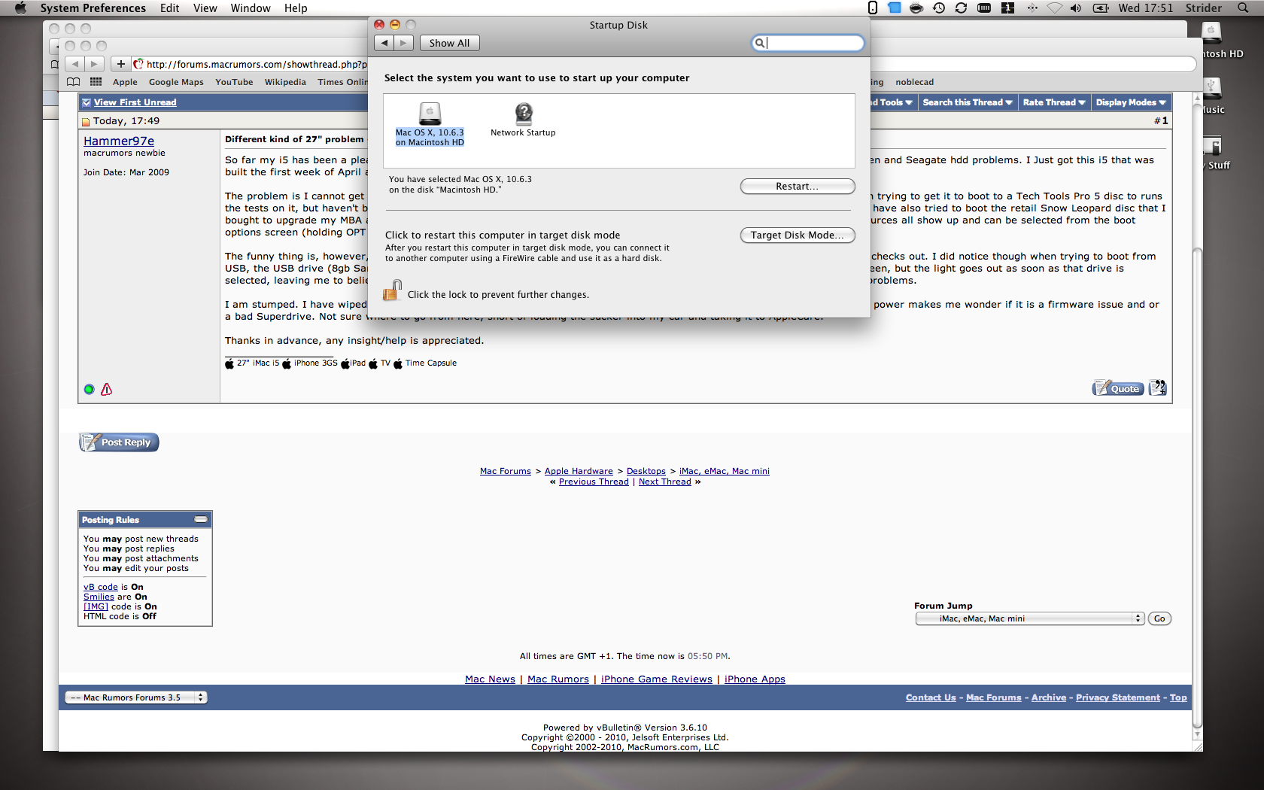Open the Hammer97e user profile link
This screenshot has width=1264, height=790.
pyautogui.click(x=119, y=141)
